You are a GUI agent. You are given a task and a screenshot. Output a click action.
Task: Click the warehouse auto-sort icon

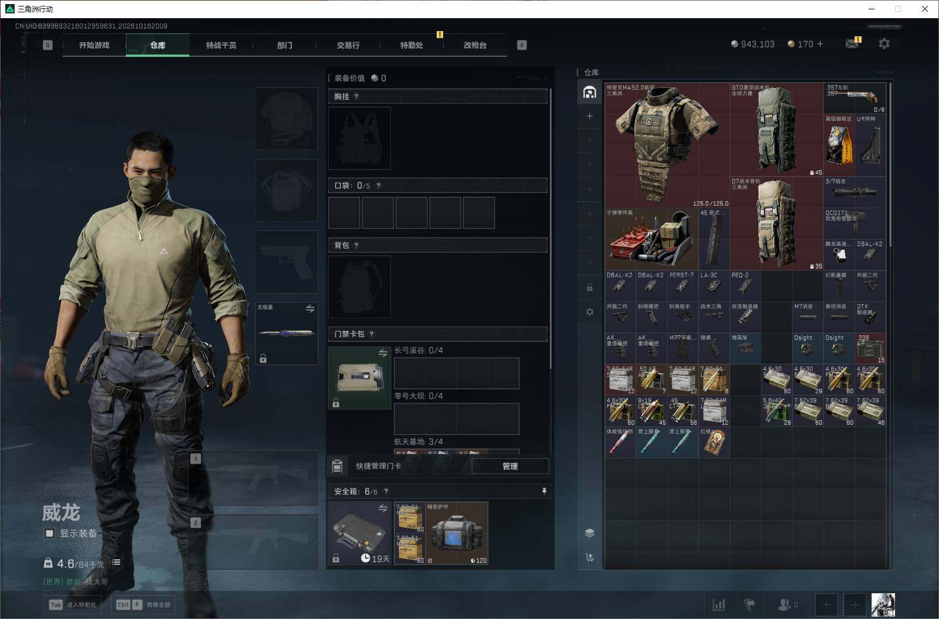pyautogui.click(x=590, y=557)
